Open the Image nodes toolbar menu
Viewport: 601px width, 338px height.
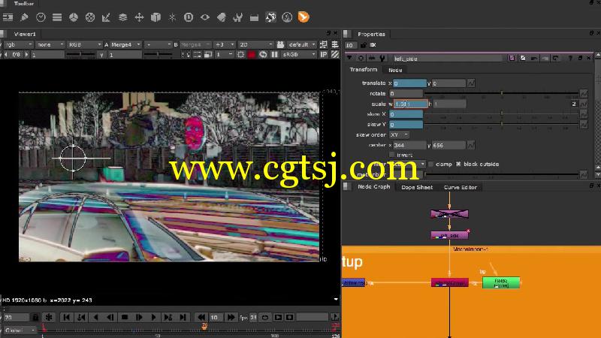click(x=8, y=17)
